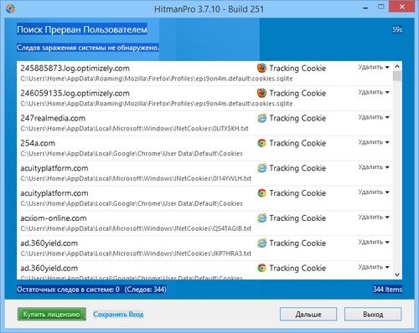Image resolution: width=419 pixels, height=333 pixels.
Task: Select the 245885873.log.optimizely.com entry
Action: coord(204,74)
